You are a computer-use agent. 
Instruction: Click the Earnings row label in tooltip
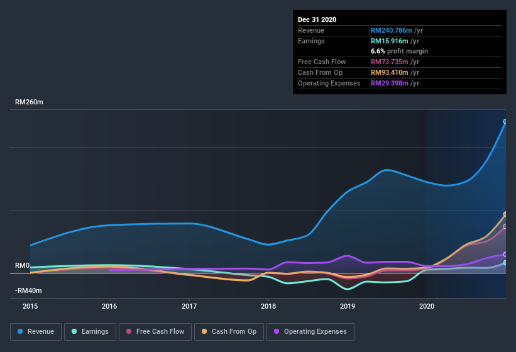pyautogui.click(x=311, y=41)
